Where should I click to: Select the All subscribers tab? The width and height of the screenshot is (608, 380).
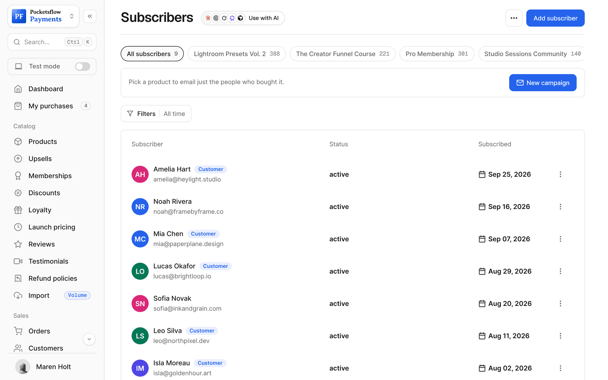(x=152, y=54)
